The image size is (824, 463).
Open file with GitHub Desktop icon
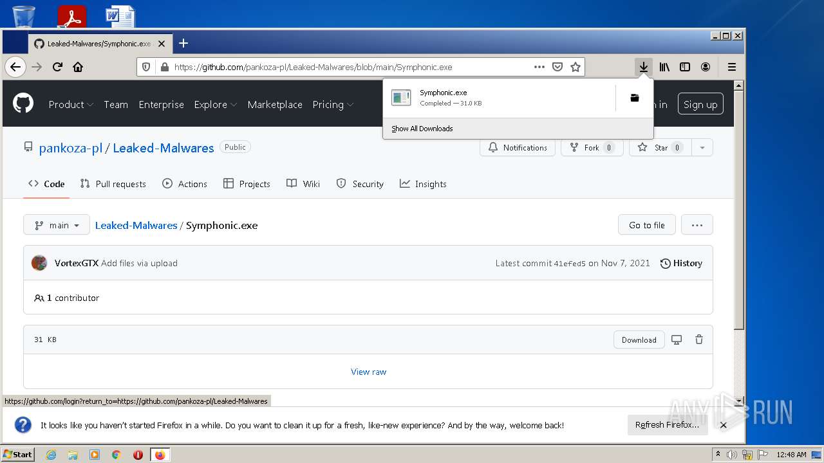[x=677, y=340]
